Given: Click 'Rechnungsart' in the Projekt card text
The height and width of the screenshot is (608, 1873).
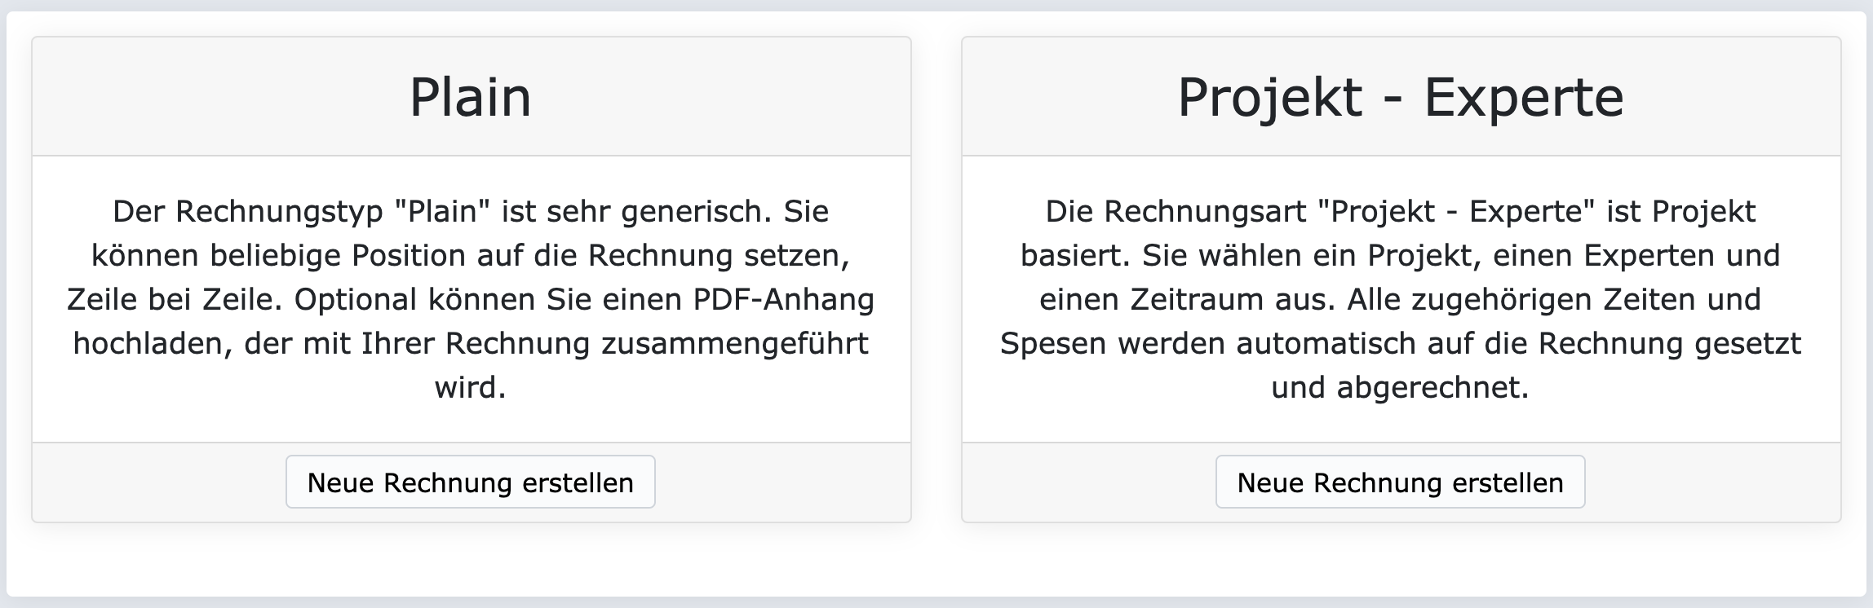Looking at the screenshot, I should click(1206, 212).
